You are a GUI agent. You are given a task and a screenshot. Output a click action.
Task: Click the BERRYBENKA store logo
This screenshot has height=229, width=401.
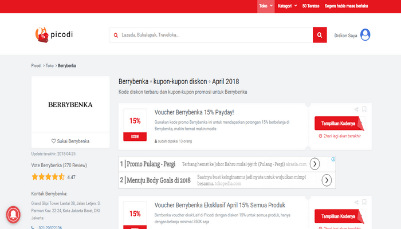[70, 105]
